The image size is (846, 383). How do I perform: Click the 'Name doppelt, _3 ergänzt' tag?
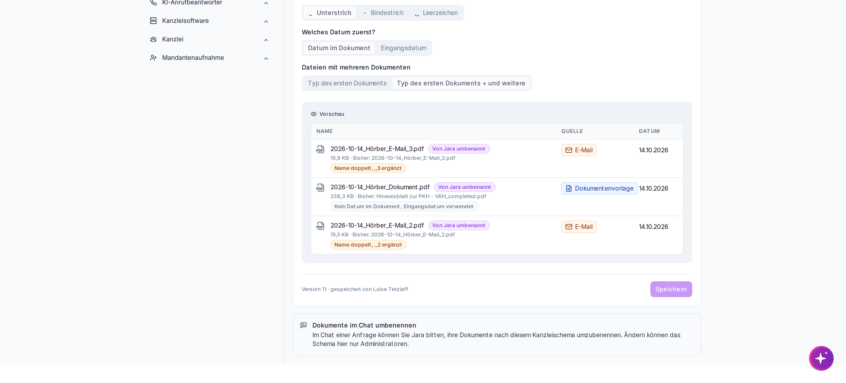[x=368, y=168]
